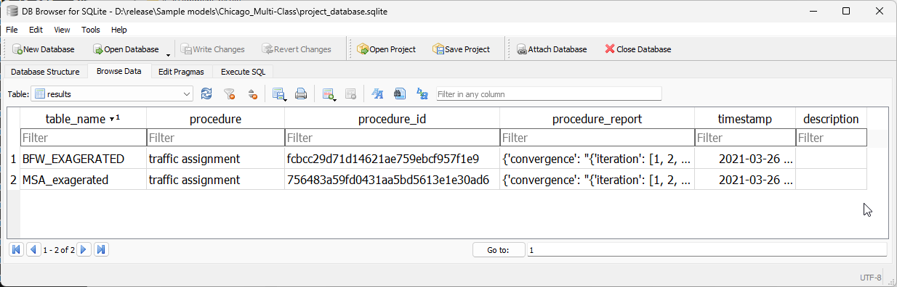Viewport: 897px width, 287px height.
Task: Open the Open Database dropdown arrow
Action: click(x=169, y=52)
